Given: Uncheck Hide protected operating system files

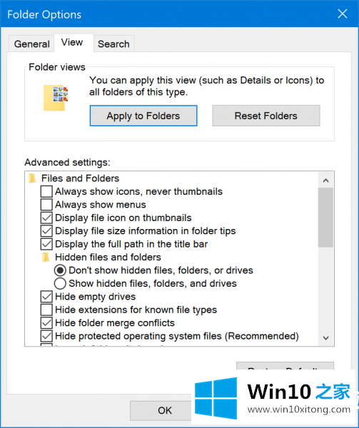Looking at the screenshot, I should 46,336.
